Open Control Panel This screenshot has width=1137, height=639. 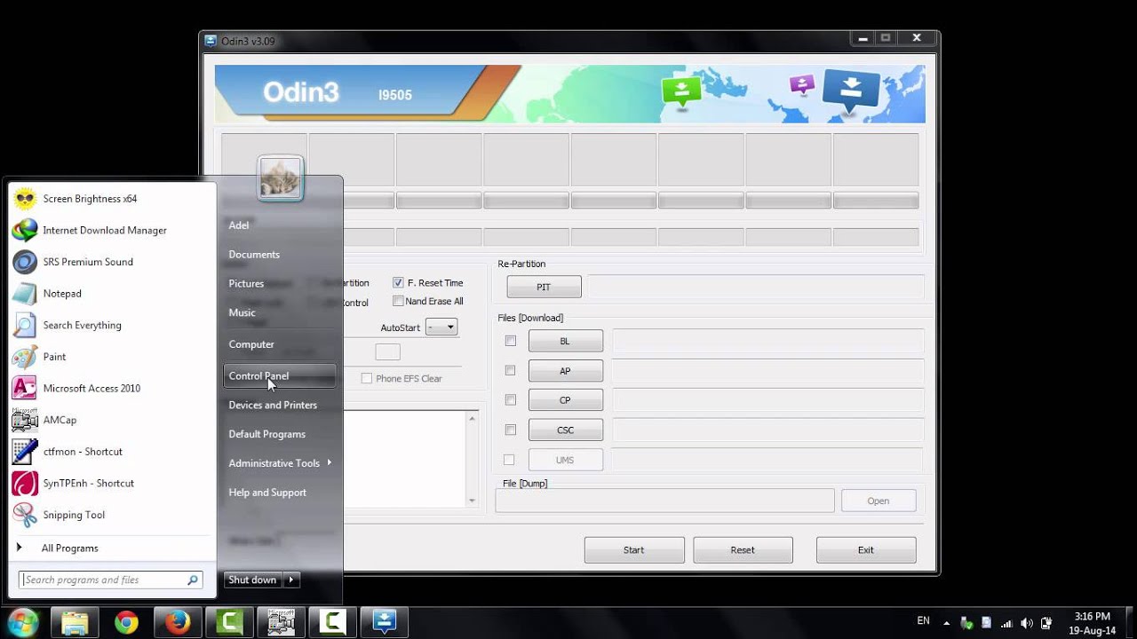tap(279, 376)
